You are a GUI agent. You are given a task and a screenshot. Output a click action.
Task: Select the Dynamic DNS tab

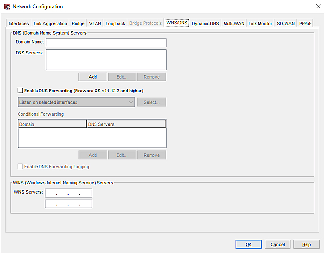tap(205, 24)
